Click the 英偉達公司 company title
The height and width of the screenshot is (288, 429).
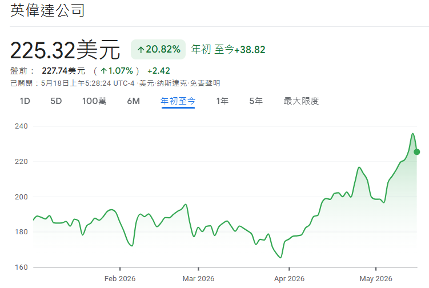(x=47, y=10)
